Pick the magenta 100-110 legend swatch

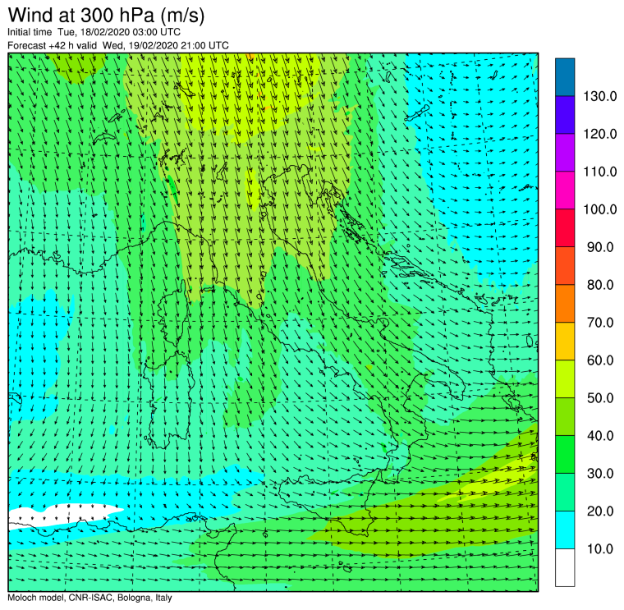pos(565,190)
